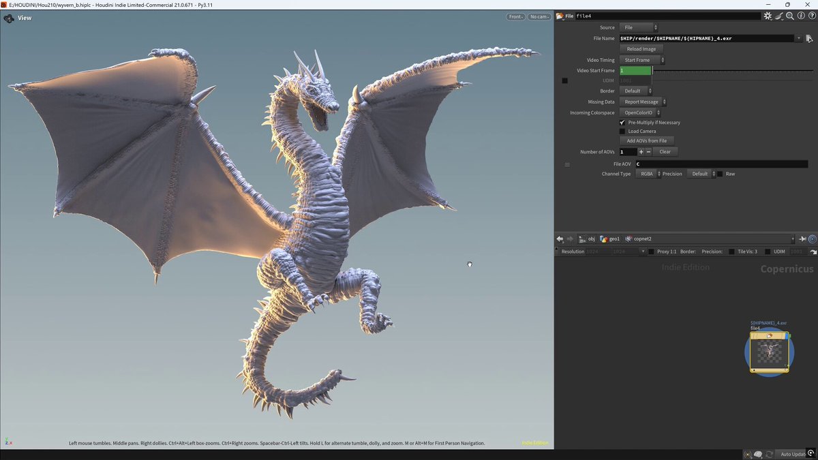818x460 pixels.
Task: Open the parameter gear settings menu
Action: pyautogui.click(x=768, y=16)
